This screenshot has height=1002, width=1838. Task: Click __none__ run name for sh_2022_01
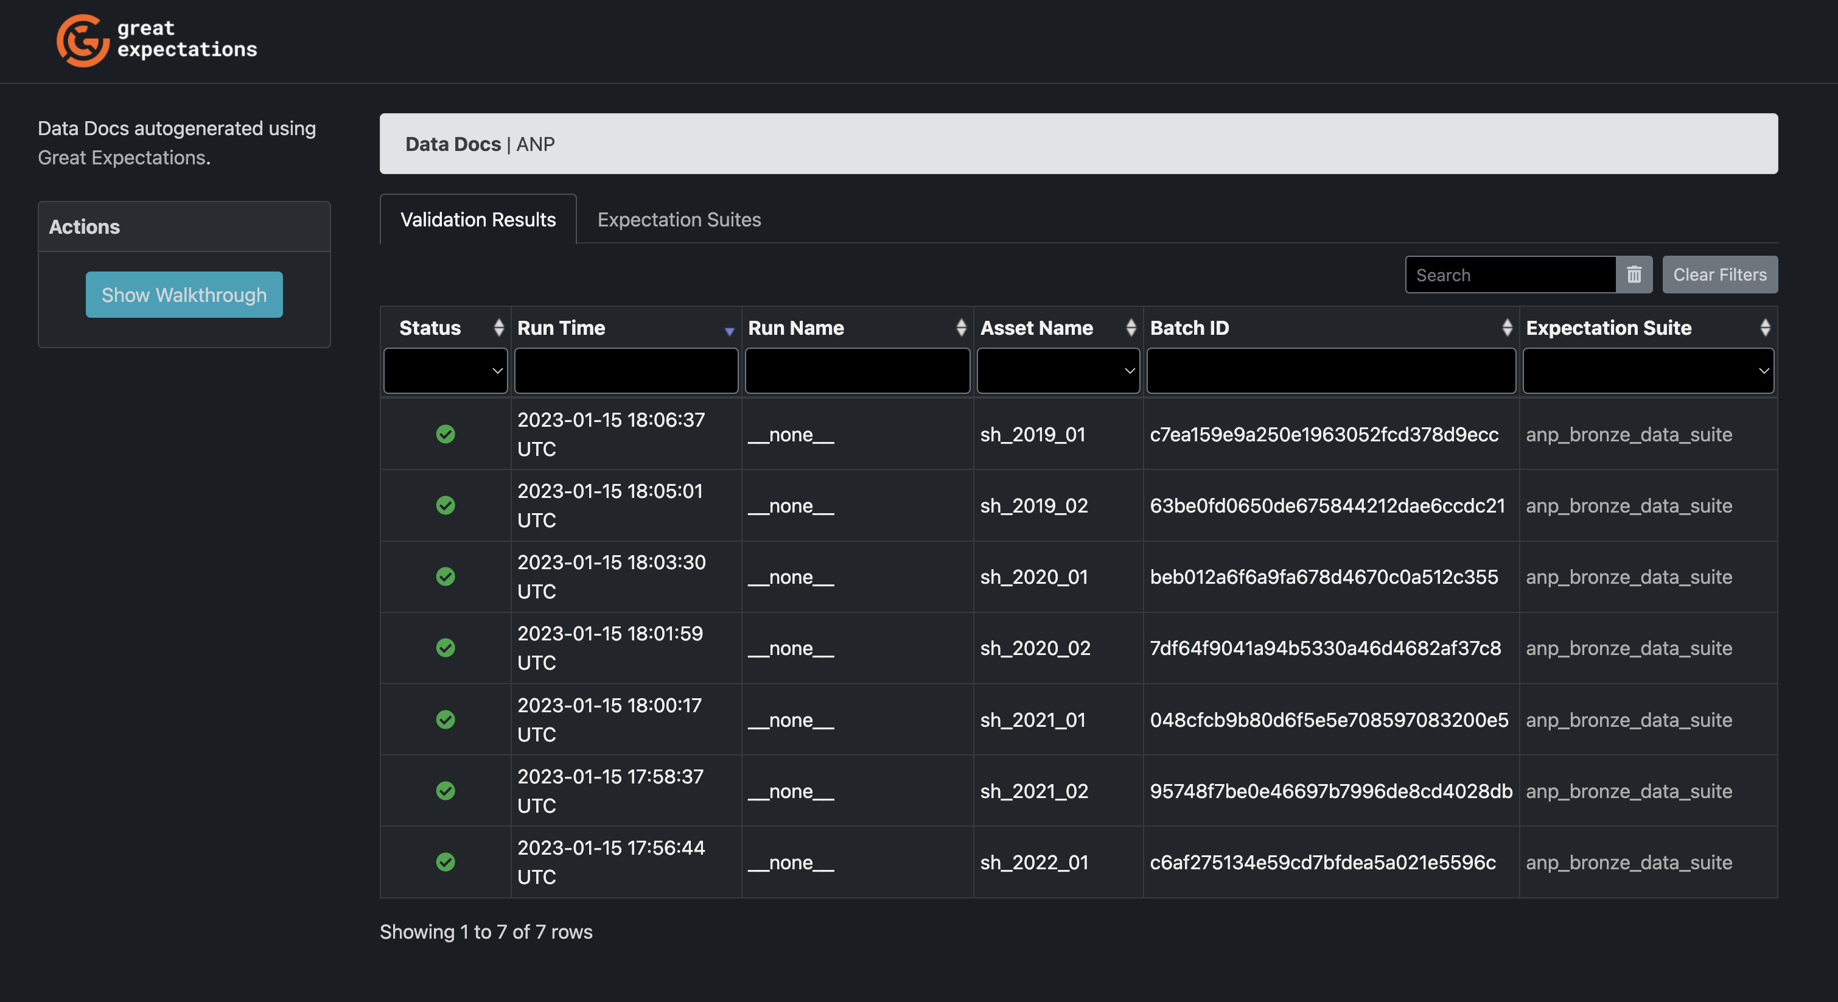(791, 863)
